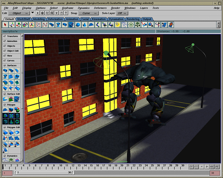Click the blue cube icon under Polygon

tap(11, 110)
